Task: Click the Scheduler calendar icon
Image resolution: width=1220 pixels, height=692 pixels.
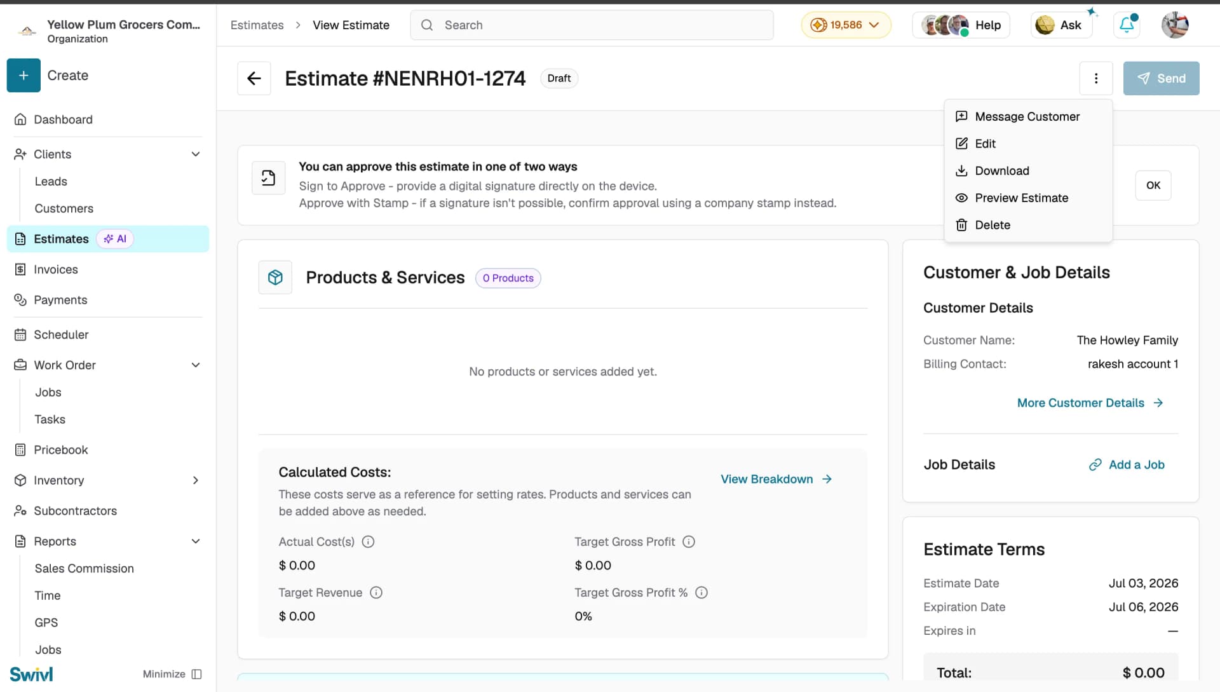Action: click(x=20, y=334)
